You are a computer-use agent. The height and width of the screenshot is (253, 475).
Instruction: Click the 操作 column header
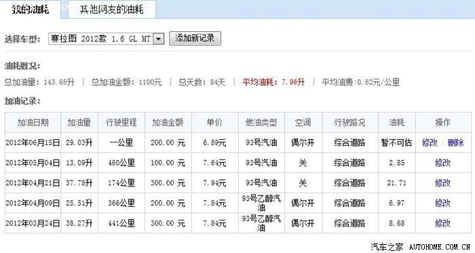[x=443, y=122]
